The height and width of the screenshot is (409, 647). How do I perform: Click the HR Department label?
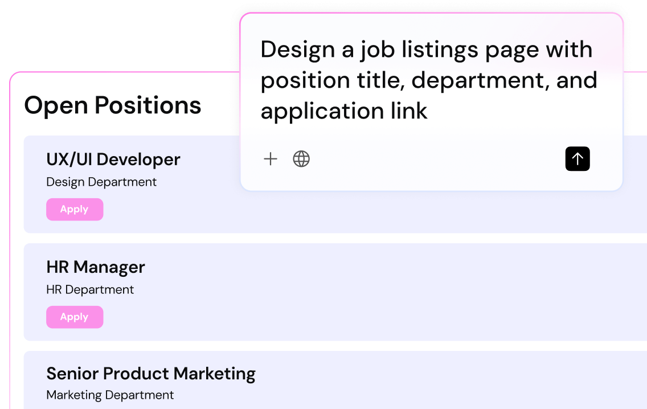[x=90, y=289]
